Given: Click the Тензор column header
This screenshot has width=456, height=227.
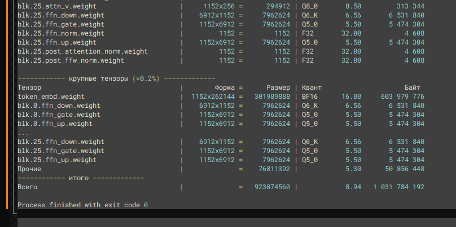Looking at the screenshot, I should (29, 88).
